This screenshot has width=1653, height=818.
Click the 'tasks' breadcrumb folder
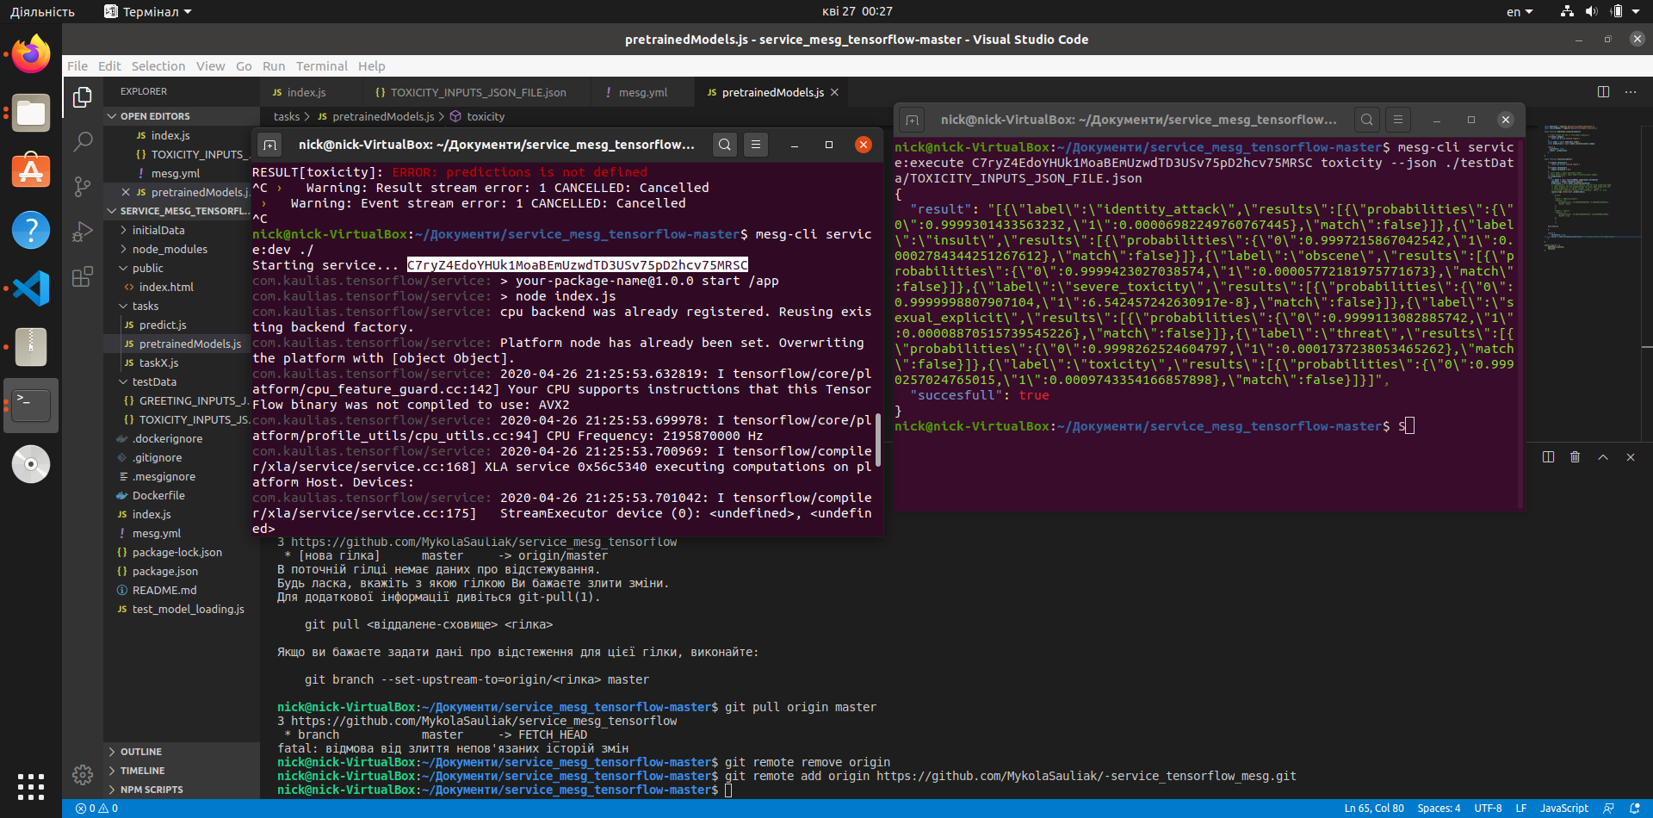[287, 116]
